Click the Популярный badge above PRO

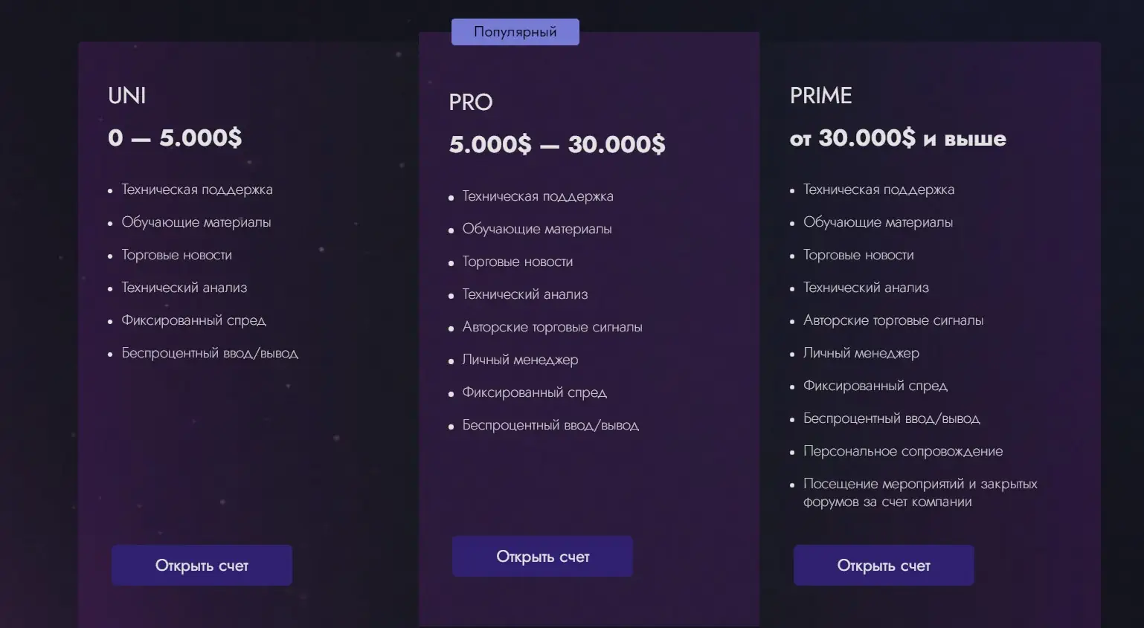(x=515, y=32)
